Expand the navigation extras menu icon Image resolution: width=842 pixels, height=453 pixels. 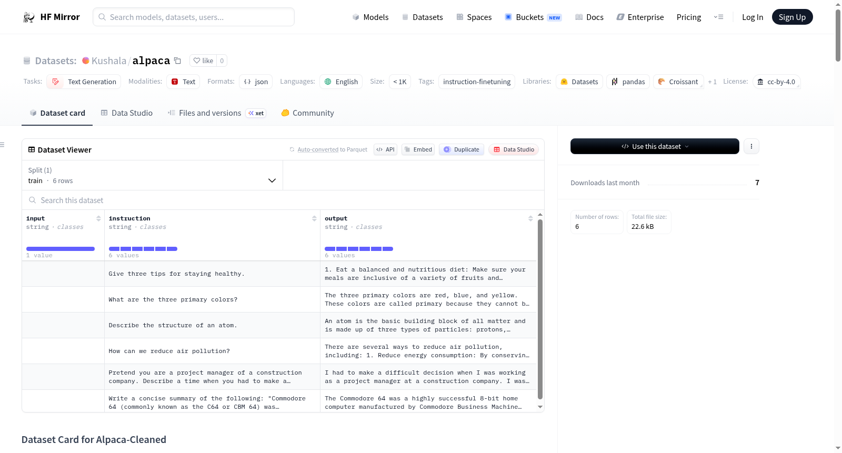[x=718, y=17]
